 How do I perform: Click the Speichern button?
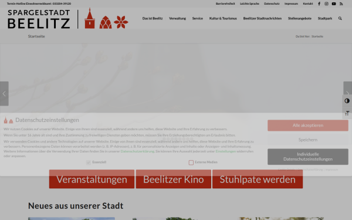point(308,140)
